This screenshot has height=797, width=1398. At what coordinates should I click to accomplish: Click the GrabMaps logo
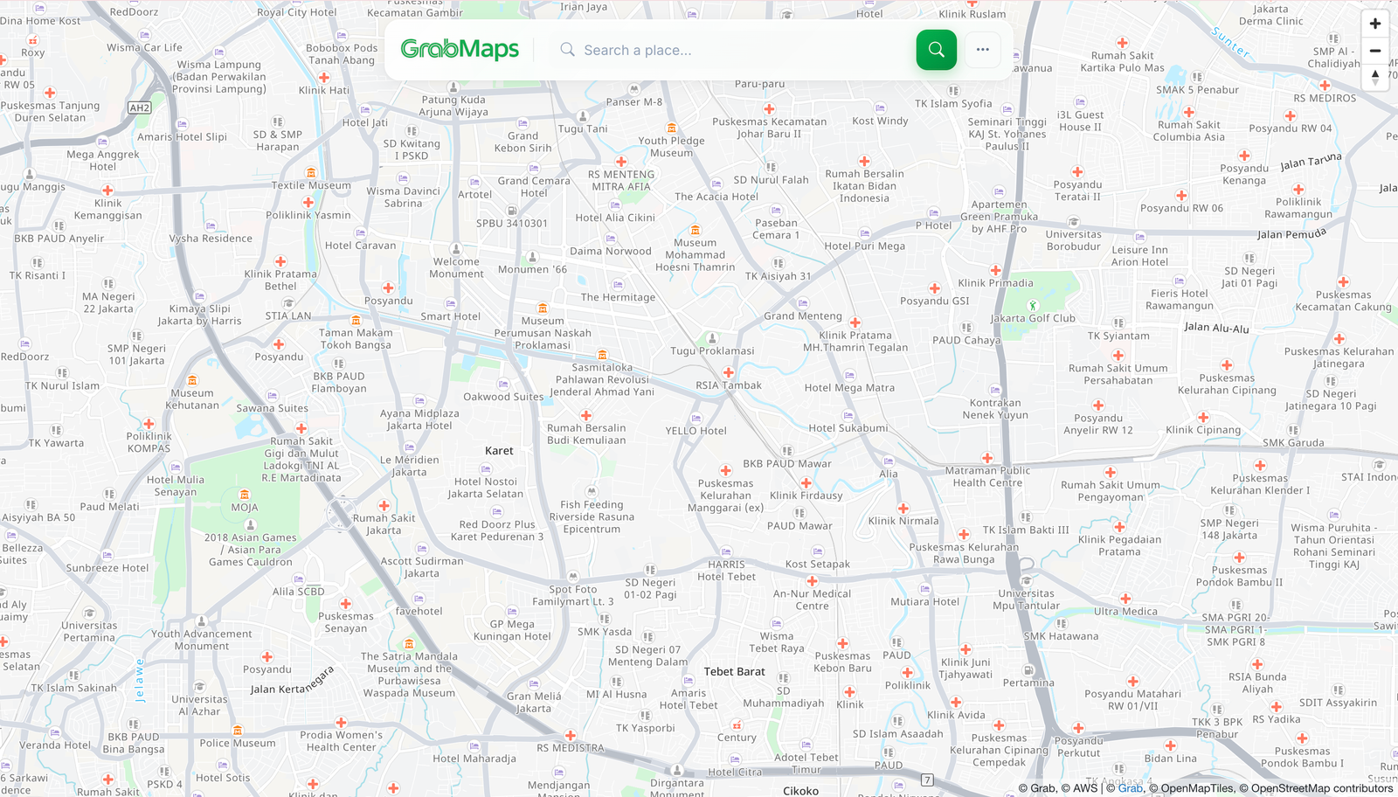click(x=459, y=50)
